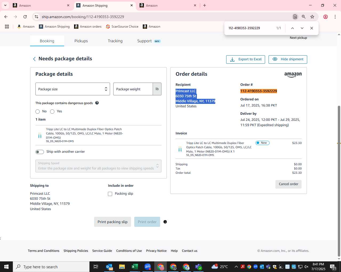
Task: Open the Shipping Policies footer link
Action: [76, 251]
